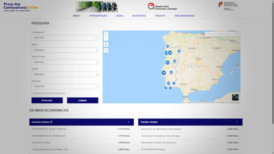Expand the Distrito selection list
The width and height of the screenshot is (274, 154).
65,74
